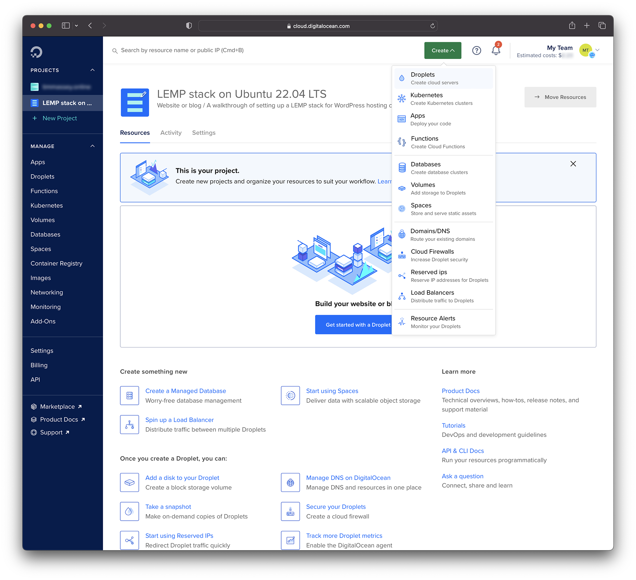Click the Functions braces icon in Create menu
636x580 pixels.
click(x=402, y=142)
